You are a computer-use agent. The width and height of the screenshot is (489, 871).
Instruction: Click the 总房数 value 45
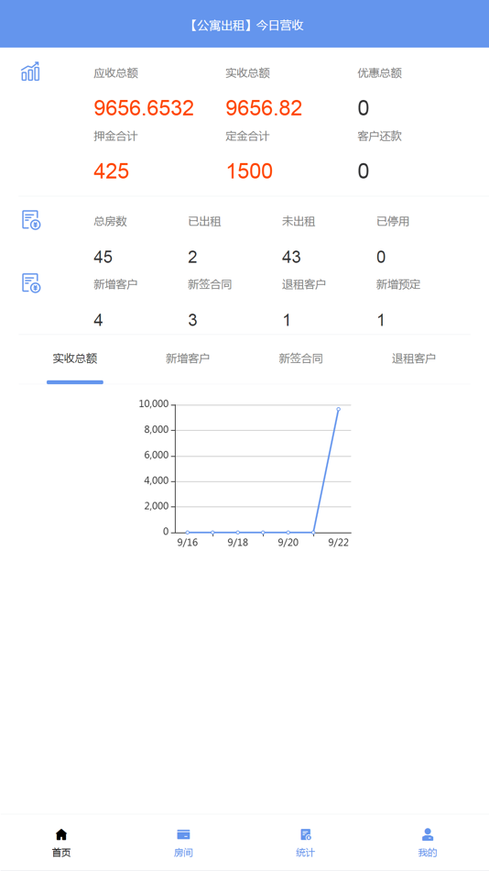pos(103,257)
